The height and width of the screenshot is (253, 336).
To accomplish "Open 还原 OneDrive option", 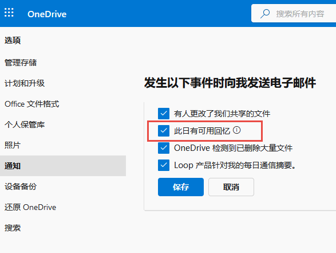I will [x=30, y=207].
